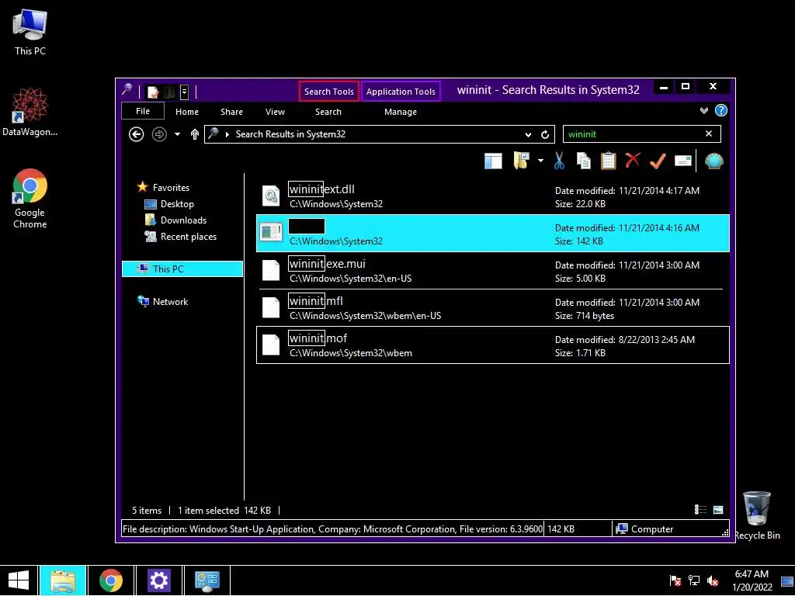Select the wininit.exe.mui search result
795x596 pixels.
493,271
